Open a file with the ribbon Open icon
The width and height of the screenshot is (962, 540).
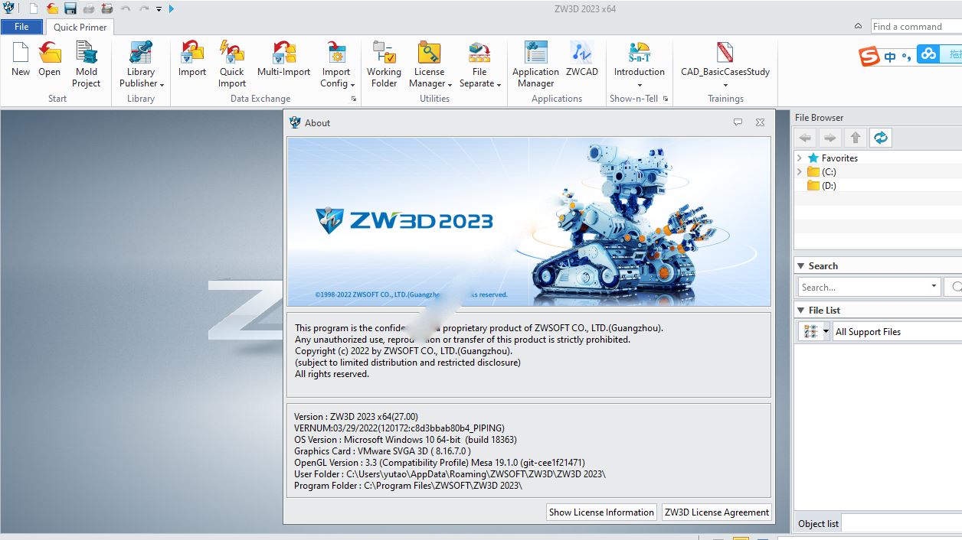pyautogui.click(x=50, y=60)
